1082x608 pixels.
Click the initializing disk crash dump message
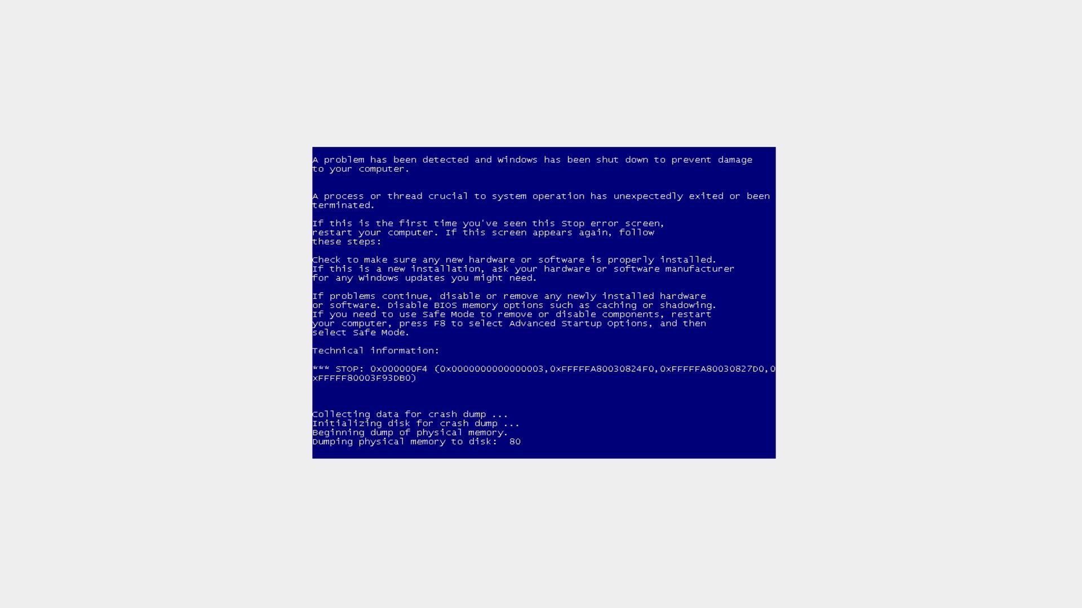pos(416,423)
